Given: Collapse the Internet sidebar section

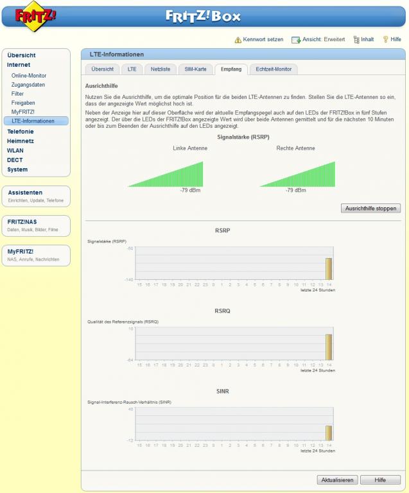Looking at the screenshot, I should (x=19, y=65).
